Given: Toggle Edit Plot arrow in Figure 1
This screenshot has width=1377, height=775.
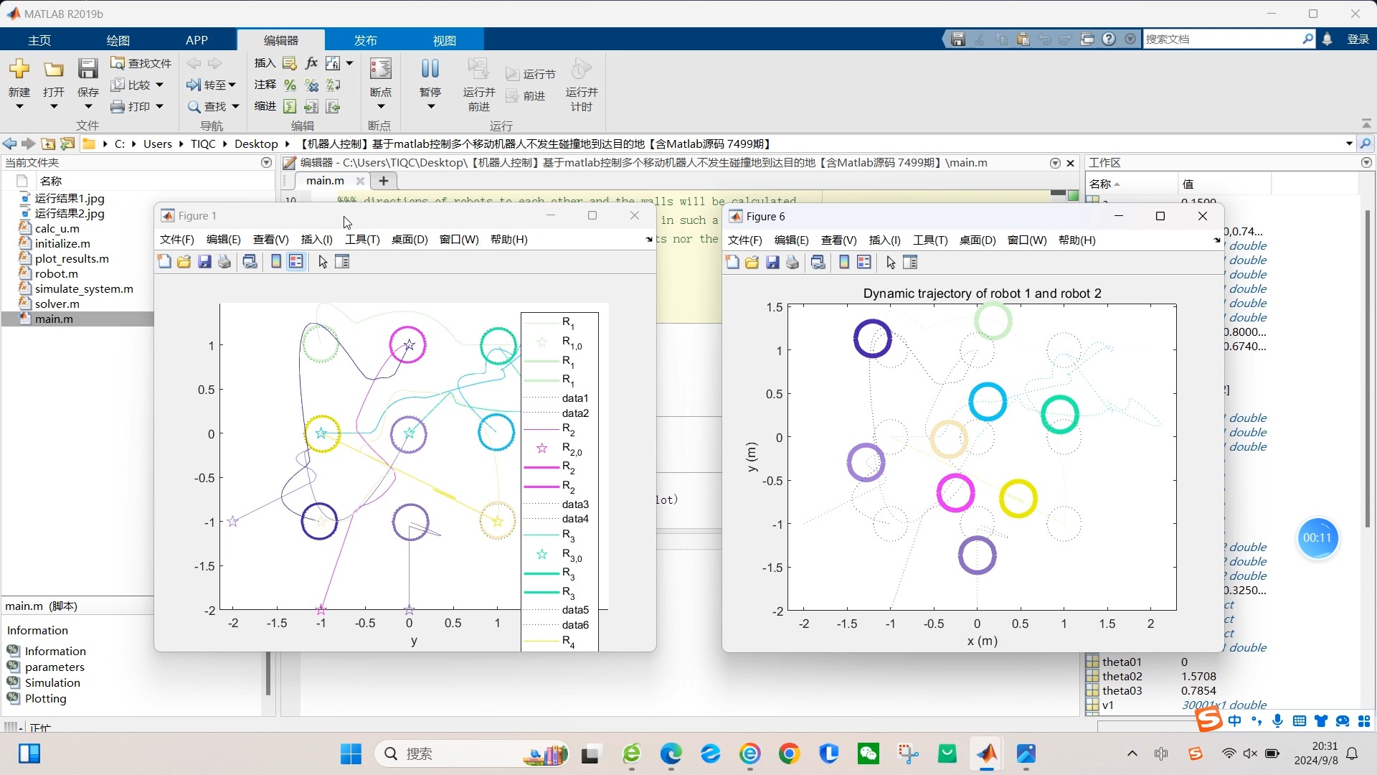Looking at the screenshot, I should (323, 262).
